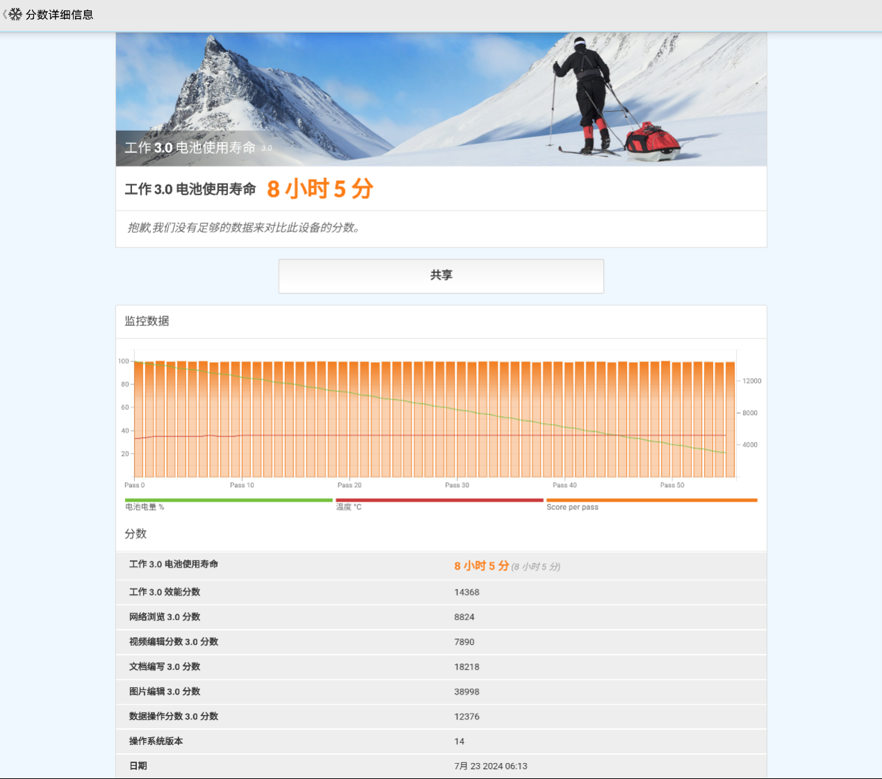Click the 监控数据 section header
Screen dimensions: 882x779
(147, 321)
